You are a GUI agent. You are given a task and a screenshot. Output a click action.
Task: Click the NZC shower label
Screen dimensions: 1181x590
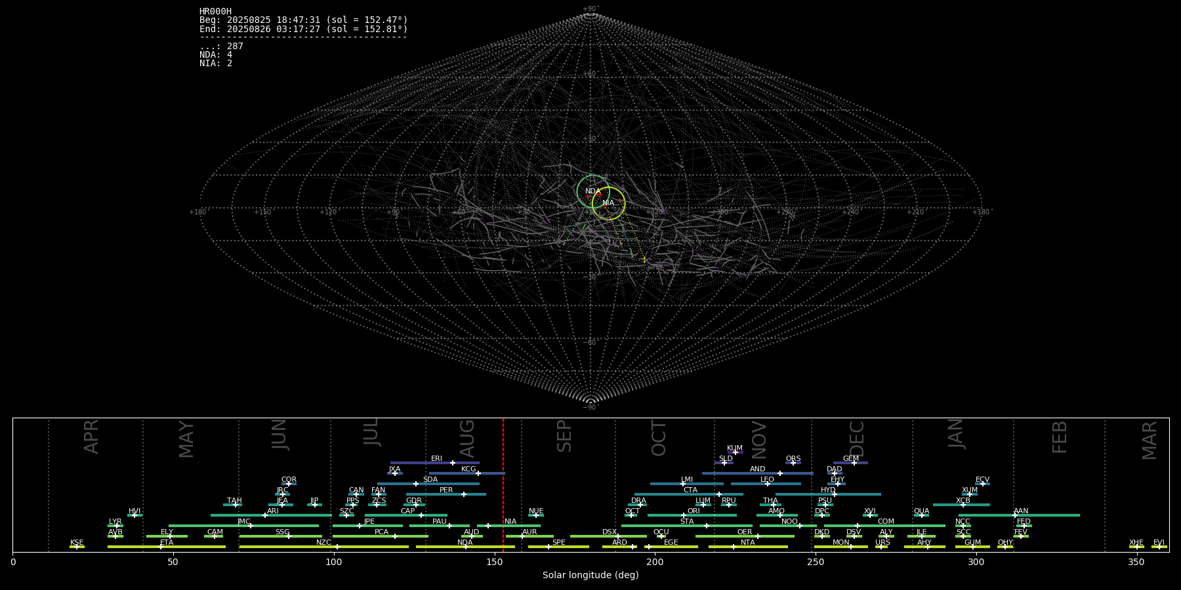(323, 543)
